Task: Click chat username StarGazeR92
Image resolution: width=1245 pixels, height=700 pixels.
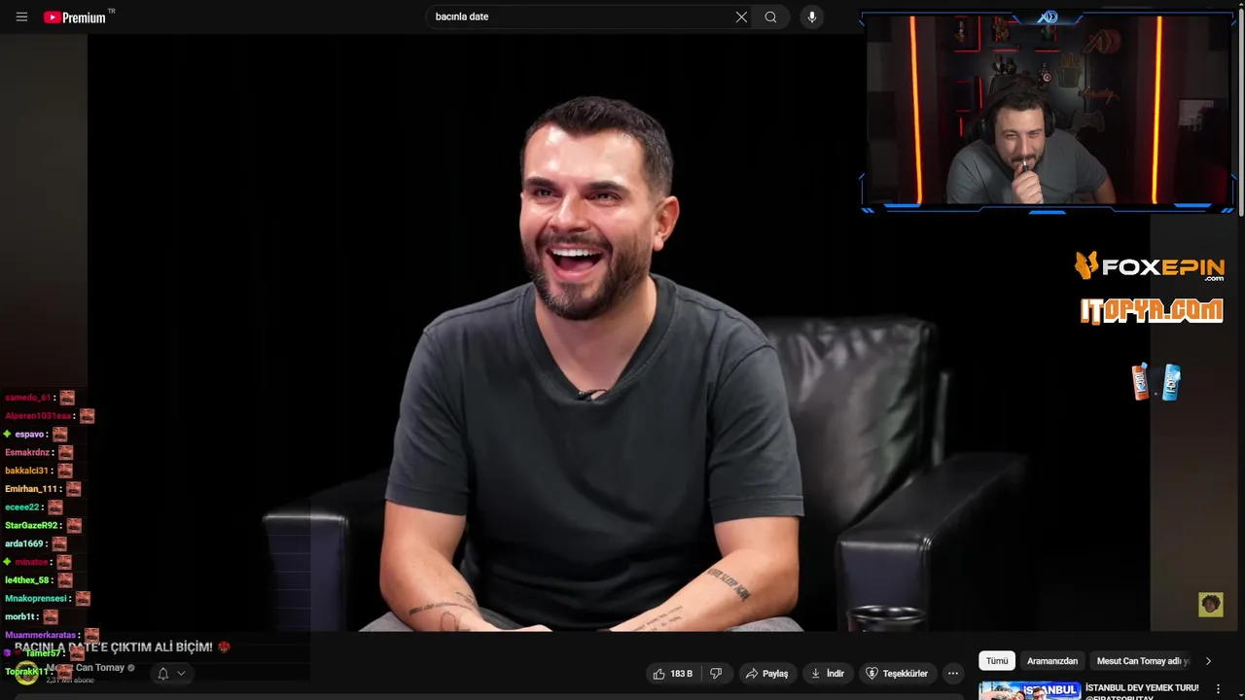Action: (x=31, y=526)
